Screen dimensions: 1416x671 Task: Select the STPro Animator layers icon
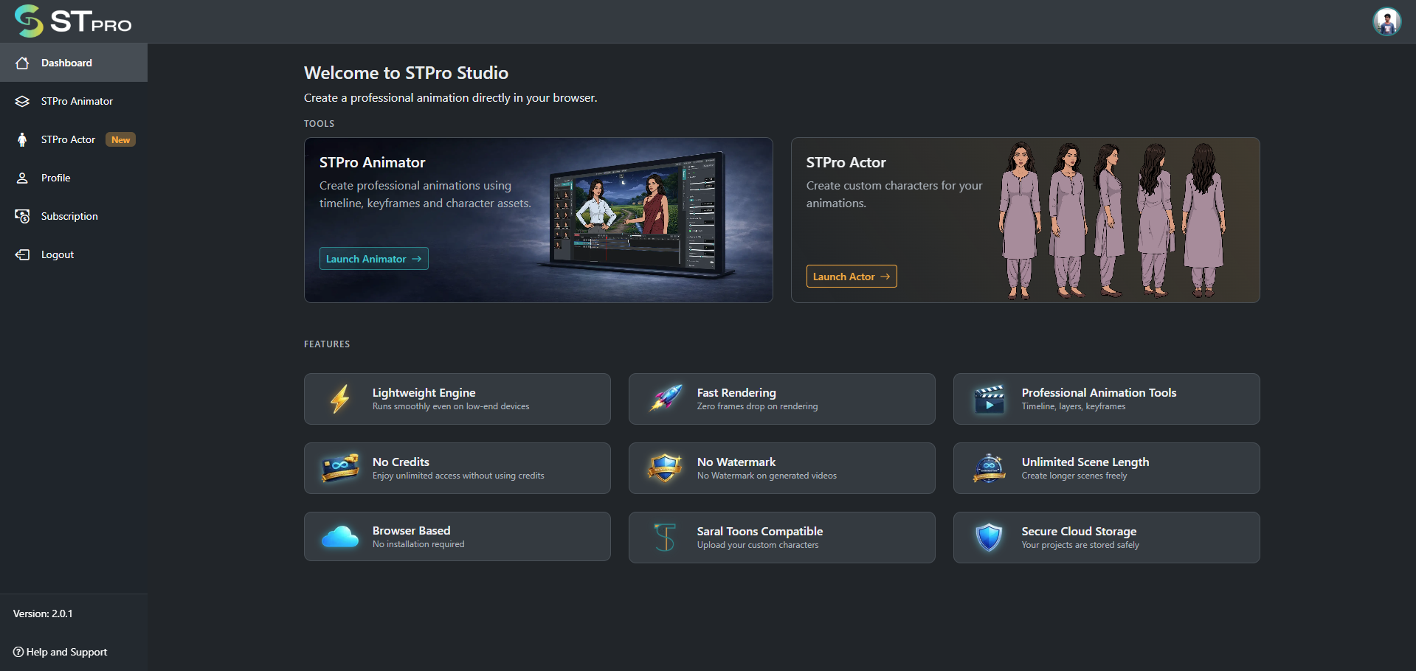(22, 101)
